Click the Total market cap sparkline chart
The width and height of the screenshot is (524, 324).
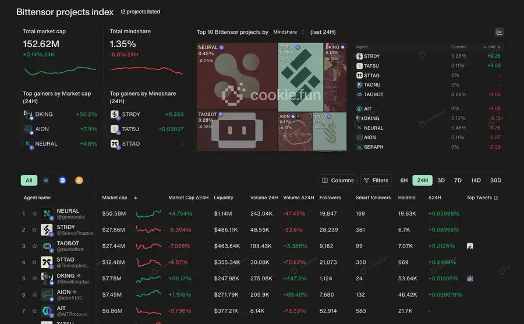click(x=60, y=70)
